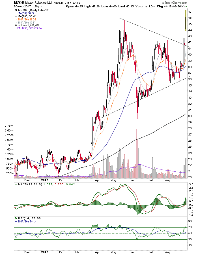This screenshot has height=255, width=198.
Task: Click the Last 46.15 value
Action: 126,6
